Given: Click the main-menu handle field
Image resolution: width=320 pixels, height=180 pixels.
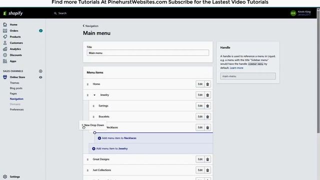Looking at the screenshot, I should [x=248, y=76].
